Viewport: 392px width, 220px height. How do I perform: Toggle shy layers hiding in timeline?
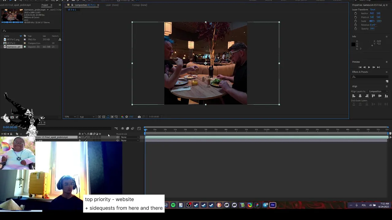123,129
